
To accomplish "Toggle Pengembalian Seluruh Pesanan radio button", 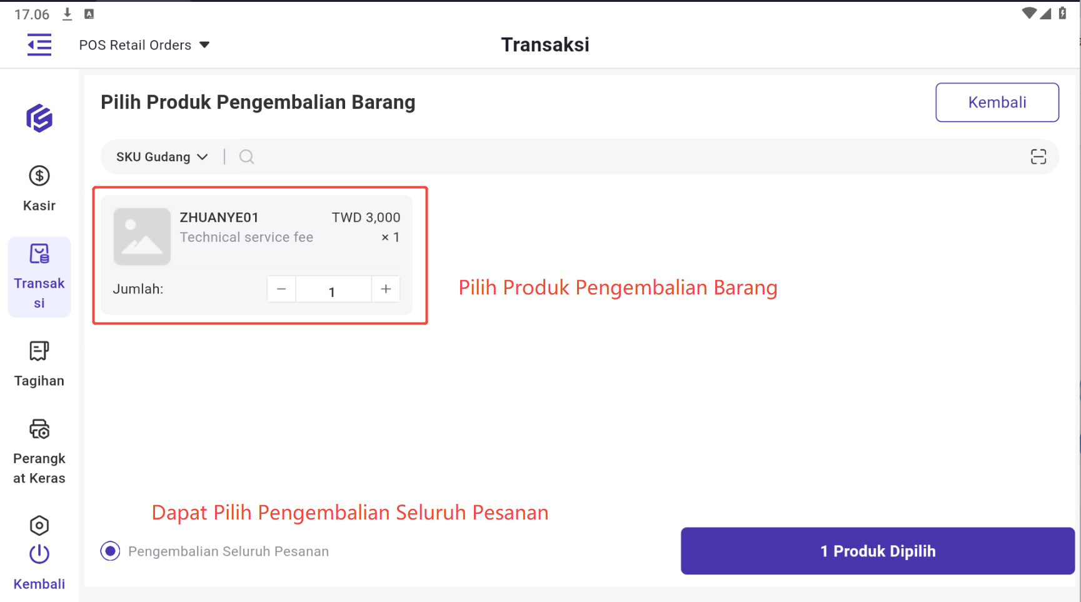I will click(111, 551).
